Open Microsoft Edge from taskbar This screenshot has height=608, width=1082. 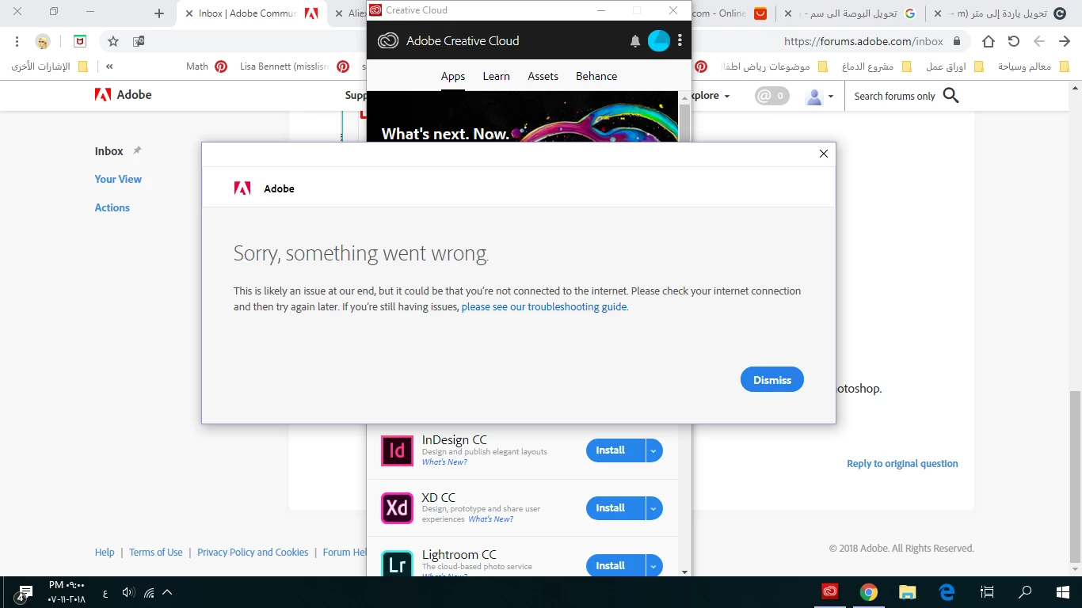[947, 592]
